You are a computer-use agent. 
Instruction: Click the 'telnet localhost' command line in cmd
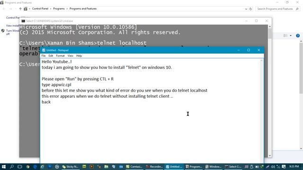(83, 43)
